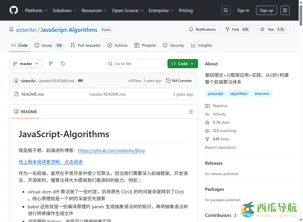This screenshot has width=303, height=222.
Task: Click the Notifications bell icon
Action: [191, 29]
